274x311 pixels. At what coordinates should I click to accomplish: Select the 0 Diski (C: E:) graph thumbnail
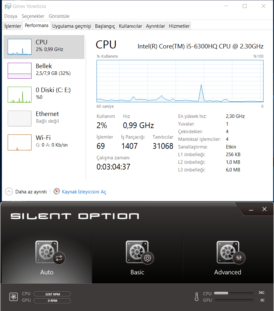pyautogui.click(x=19, y=95)
